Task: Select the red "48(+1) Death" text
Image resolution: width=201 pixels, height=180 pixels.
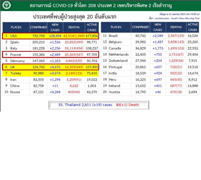Action: click(127, 105)
